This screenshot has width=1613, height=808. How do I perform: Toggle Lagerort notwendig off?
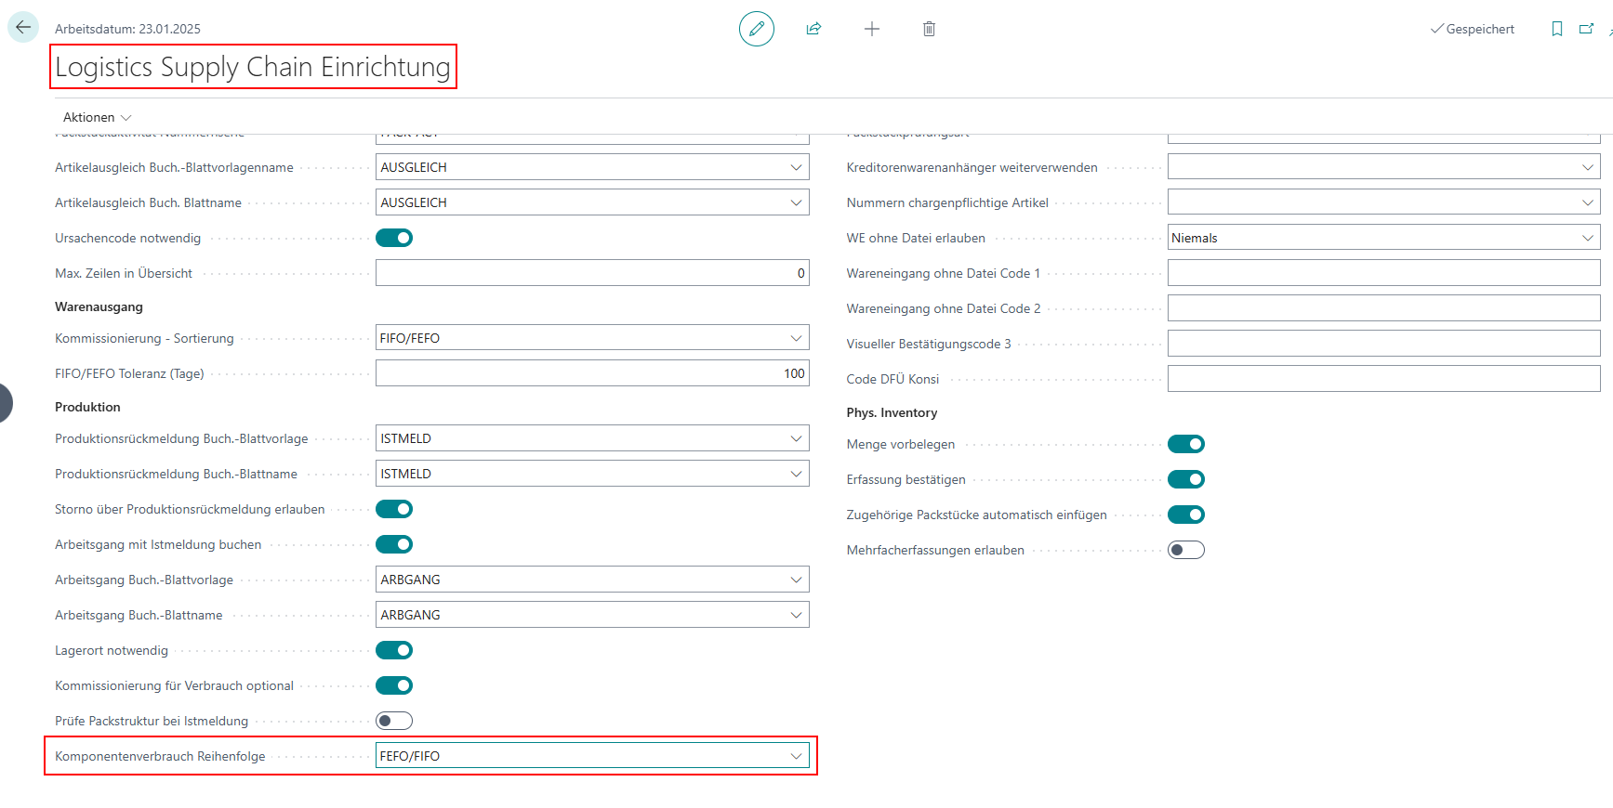pos(394,650)
